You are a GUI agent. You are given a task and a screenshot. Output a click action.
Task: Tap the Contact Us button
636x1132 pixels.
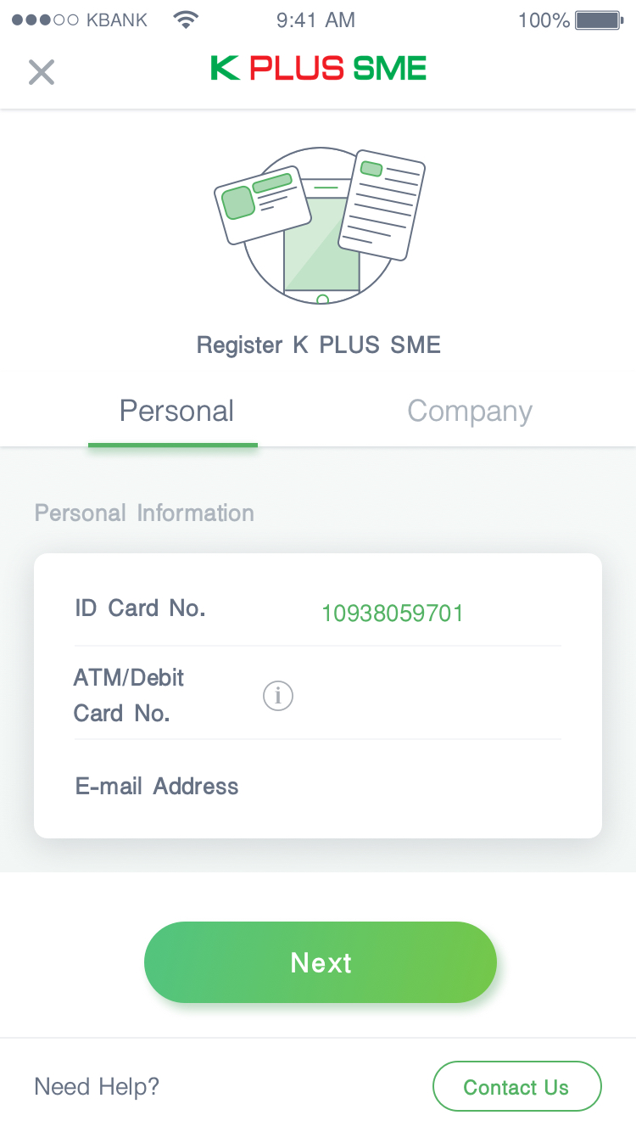[x=516, y=1087]
